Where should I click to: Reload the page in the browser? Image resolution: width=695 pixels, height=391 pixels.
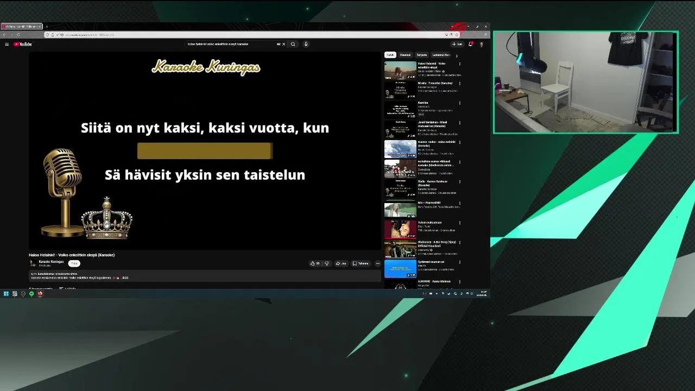[x=18, y=35]
